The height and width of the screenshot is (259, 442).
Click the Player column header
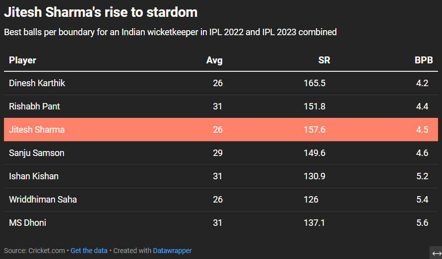click(x=23, y=60)
